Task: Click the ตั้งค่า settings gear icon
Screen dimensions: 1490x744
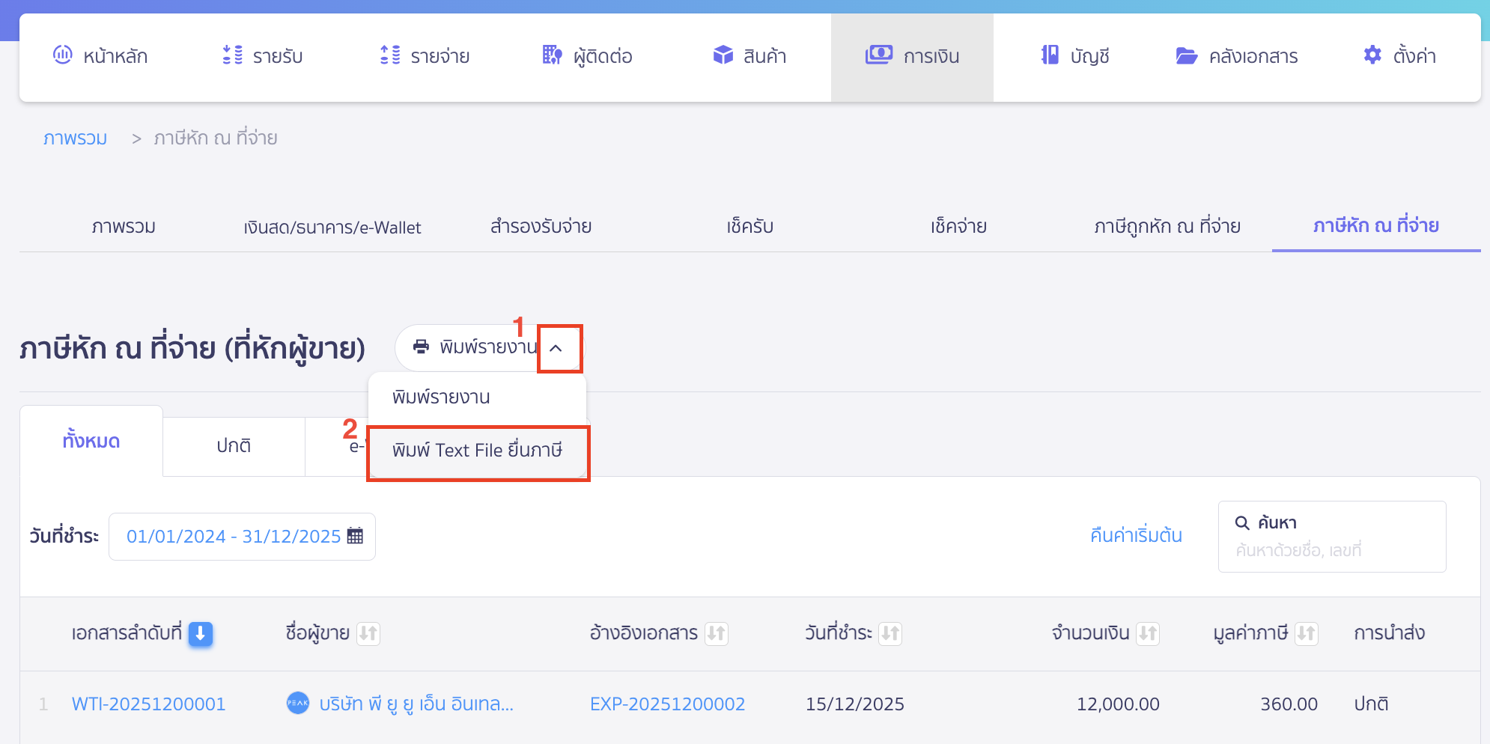Action: click(1372, 55)
